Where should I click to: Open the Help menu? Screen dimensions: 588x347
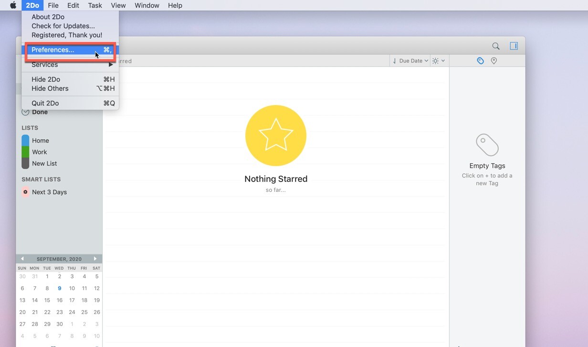click(175, 5)
